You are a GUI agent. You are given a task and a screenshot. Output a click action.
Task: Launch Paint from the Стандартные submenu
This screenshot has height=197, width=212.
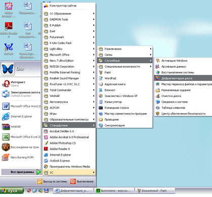tap(125, 72)
